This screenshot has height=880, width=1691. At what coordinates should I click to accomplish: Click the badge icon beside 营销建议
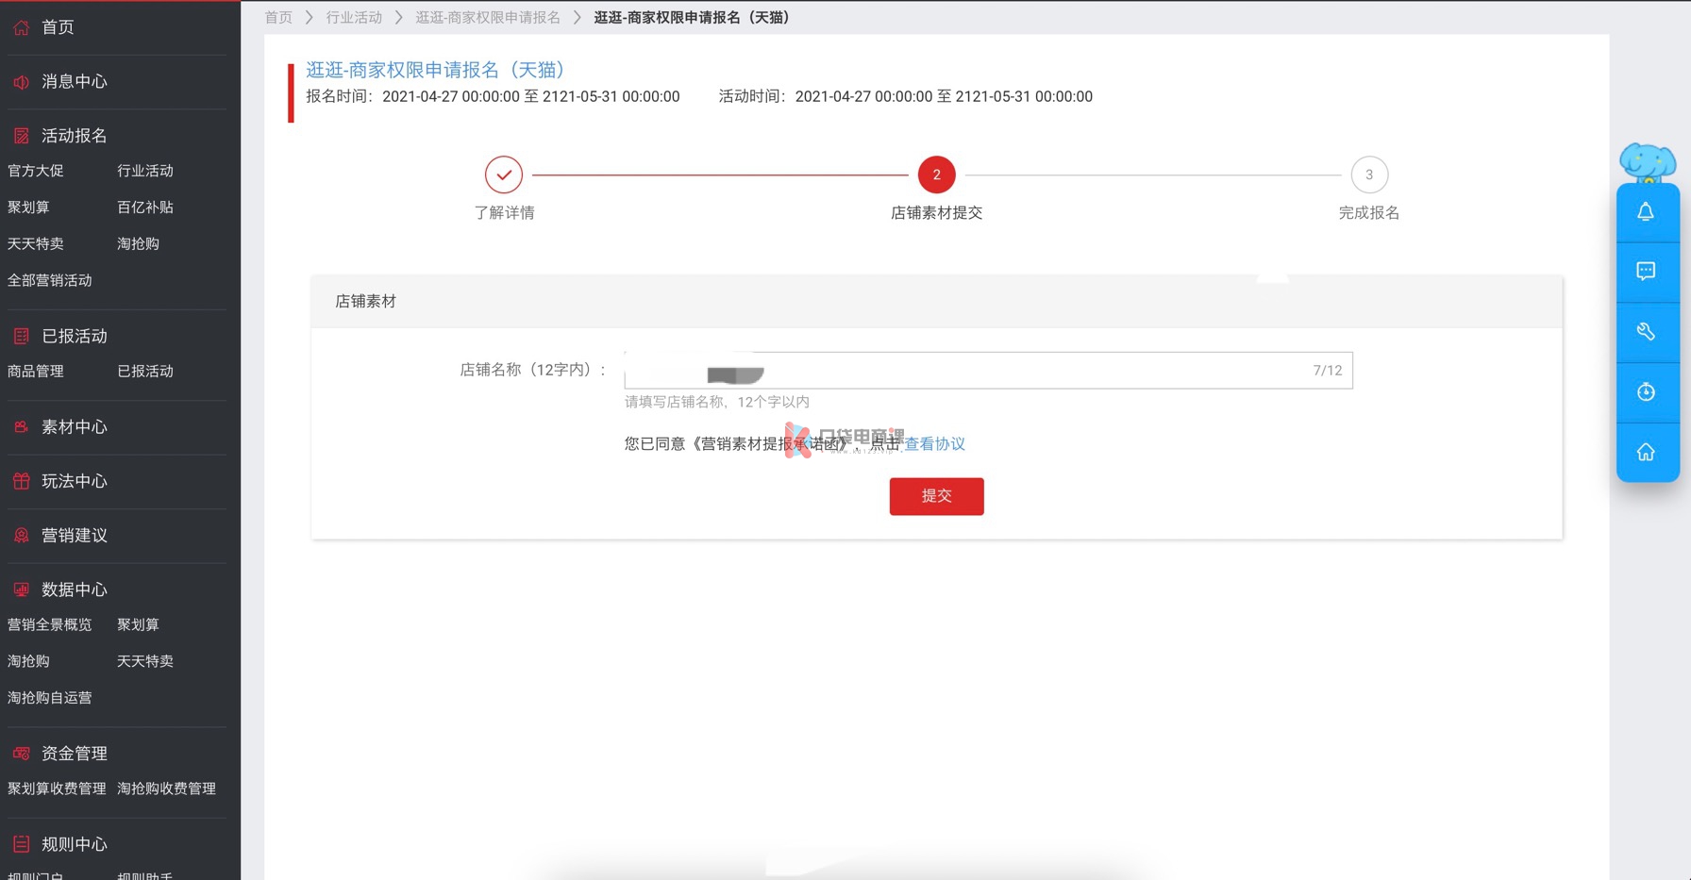21,536
